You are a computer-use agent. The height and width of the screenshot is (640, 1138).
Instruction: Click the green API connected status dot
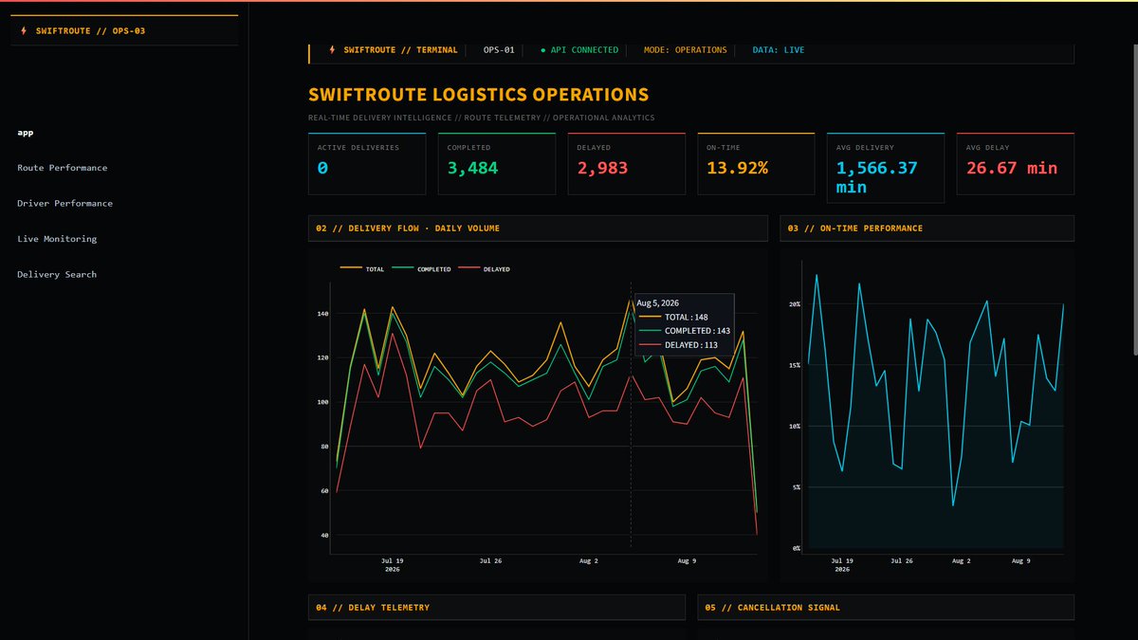click(x=542, y=50)
